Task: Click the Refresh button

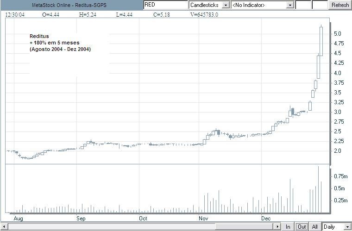Action: click(x=340, y=5)
